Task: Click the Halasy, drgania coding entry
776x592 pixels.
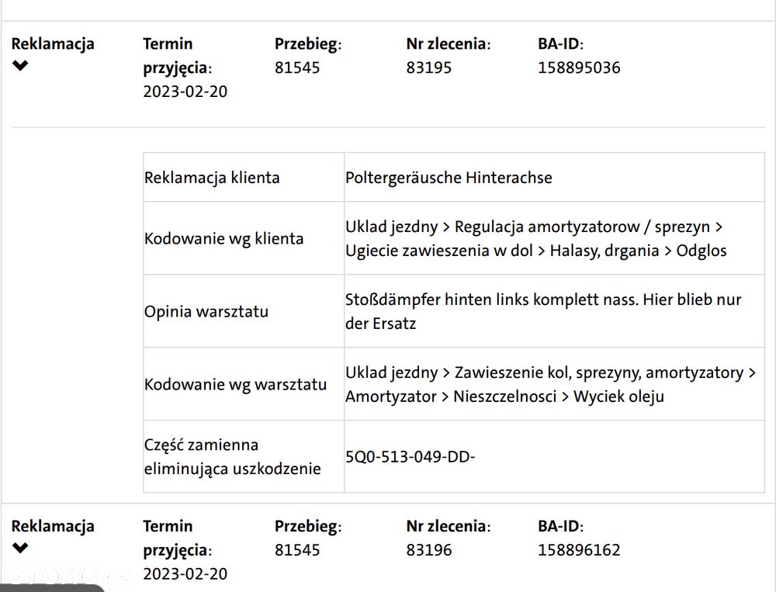Action: click(605, 251)
